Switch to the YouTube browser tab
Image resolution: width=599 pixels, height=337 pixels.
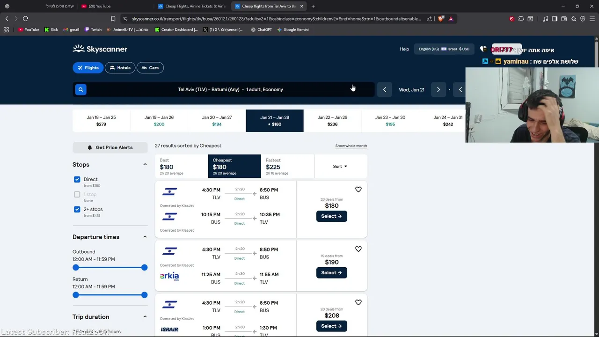pos(115,6)
